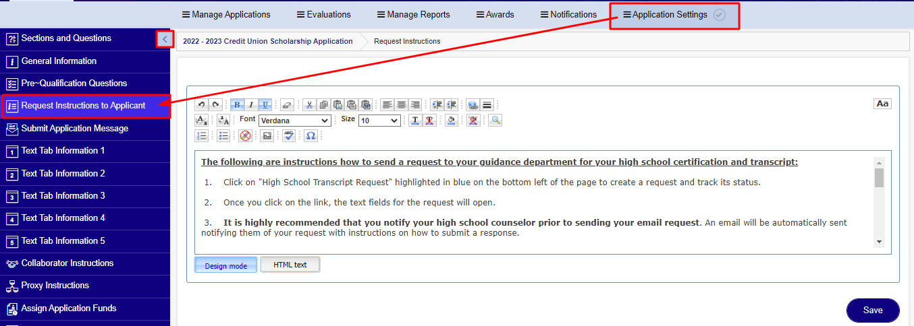Viewport: 914px width, 326px height.
Task: Open the Manage Reports menu
Action: click(413, 14)
